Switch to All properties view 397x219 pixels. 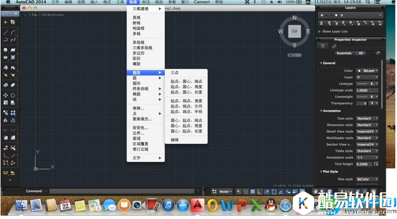click(x=360, y=53)
